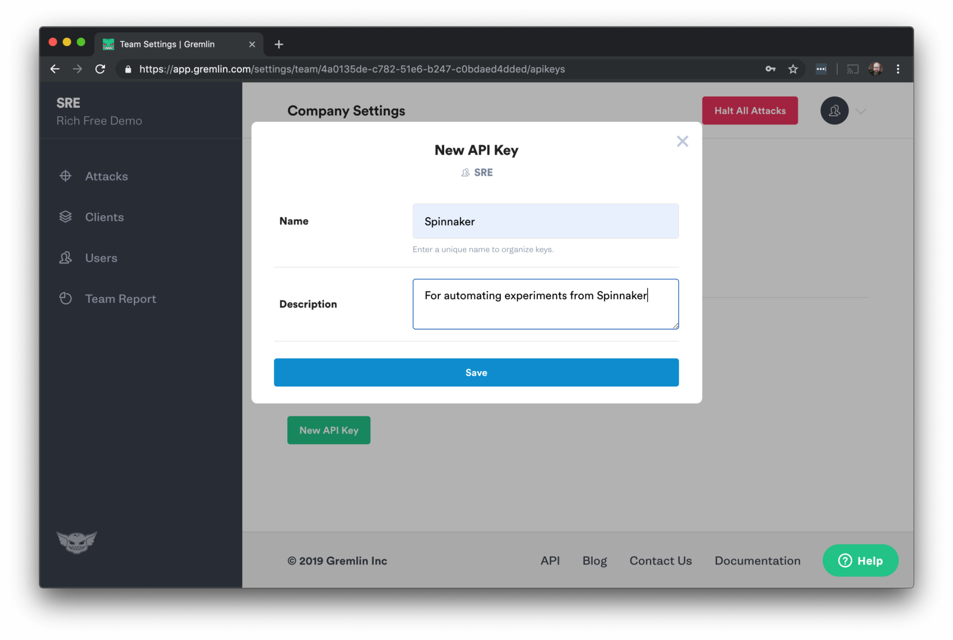
Task: Open Attacks in the sidebar
Action: coord(106,176)
